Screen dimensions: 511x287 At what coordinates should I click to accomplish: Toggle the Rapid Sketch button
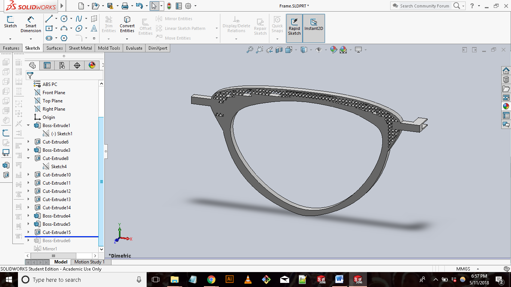pyautogui.click(x=294, y=28)
